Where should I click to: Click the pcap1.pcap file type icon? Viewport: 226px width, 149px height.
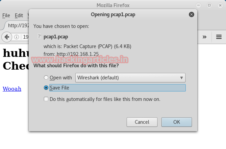39,36
